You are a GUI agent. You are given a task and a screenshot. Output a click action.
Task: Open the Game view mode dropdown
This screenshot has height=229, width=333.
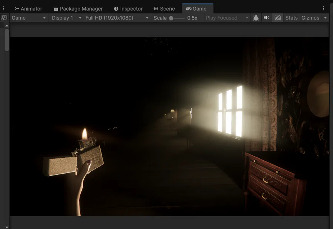28,18
